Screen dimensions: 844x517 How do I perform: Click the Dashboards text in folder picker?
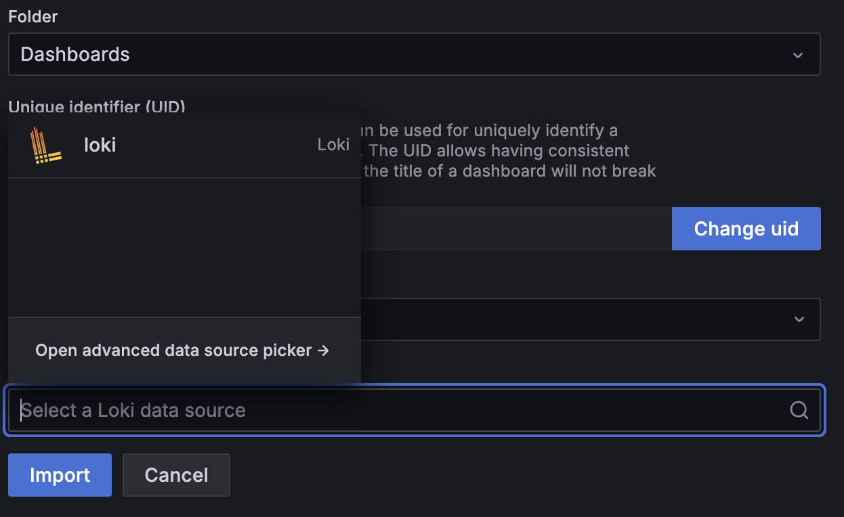[x=75, y=54]
